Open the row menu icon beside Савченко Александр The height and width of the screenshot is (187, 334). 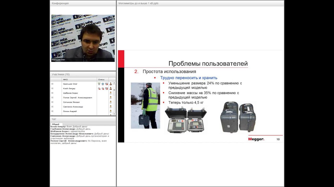[x=52, y=107]
